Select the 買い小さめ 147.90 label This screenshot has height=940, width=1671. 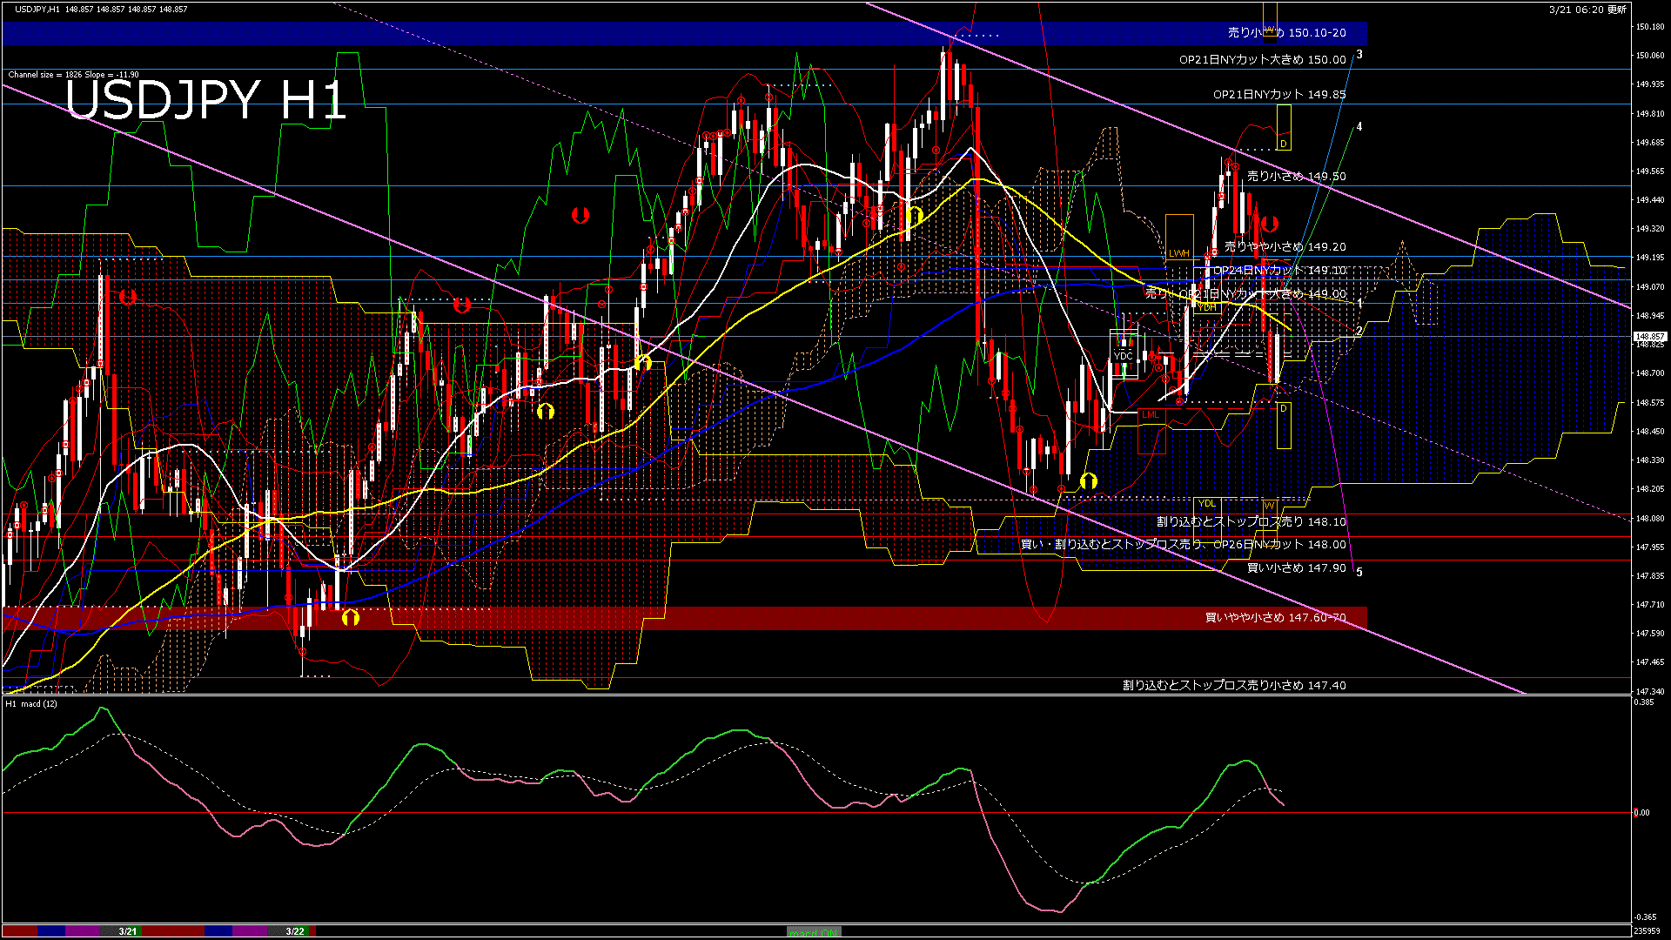1297,568
